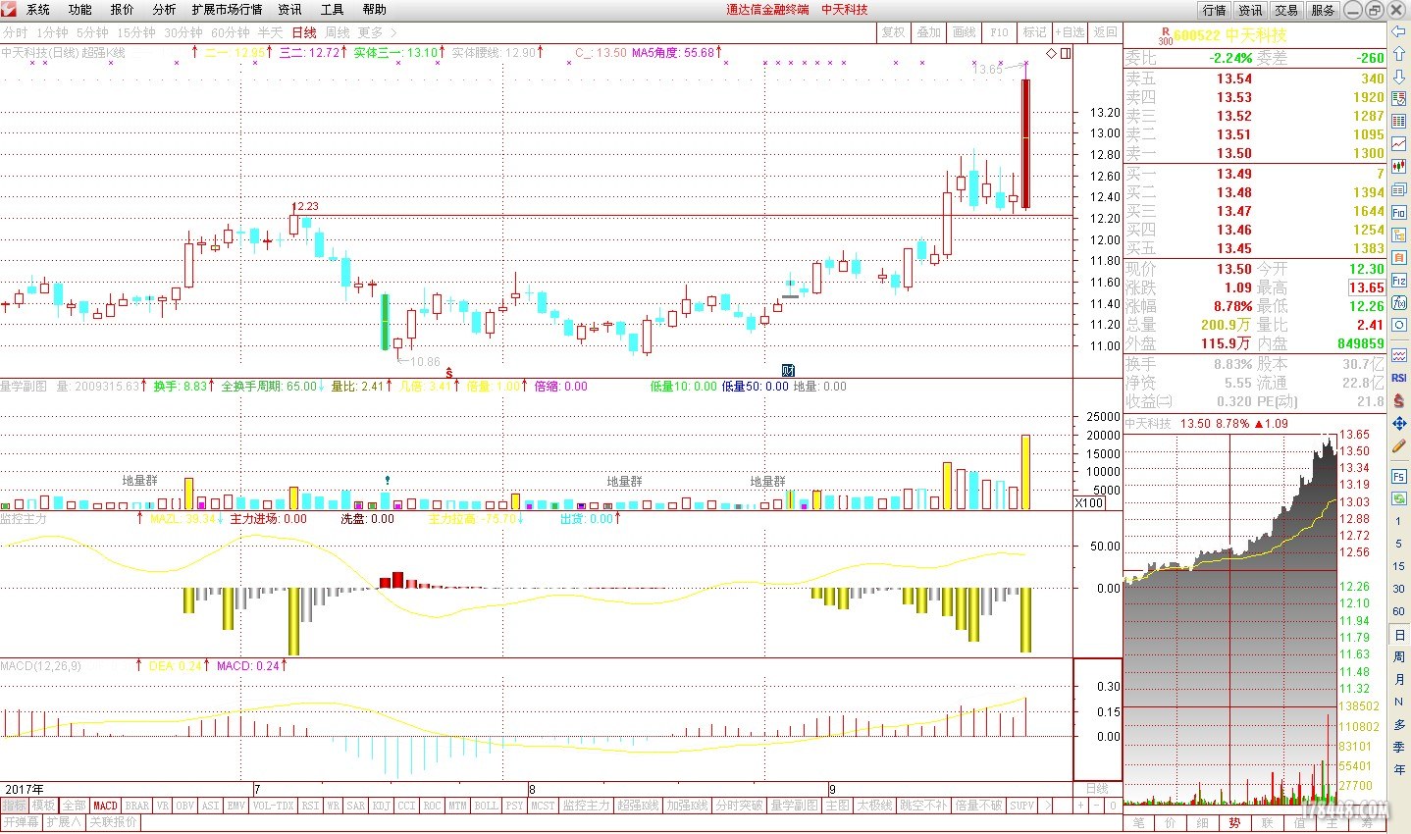Select the 监控主力 indicator tab
Screen dimensions: 1411x834
tap(586, 806)
